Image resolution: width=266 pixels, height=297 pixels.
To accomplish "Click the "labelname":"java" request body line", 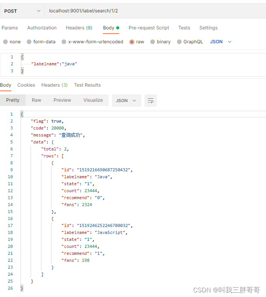I will coord(54,64).
